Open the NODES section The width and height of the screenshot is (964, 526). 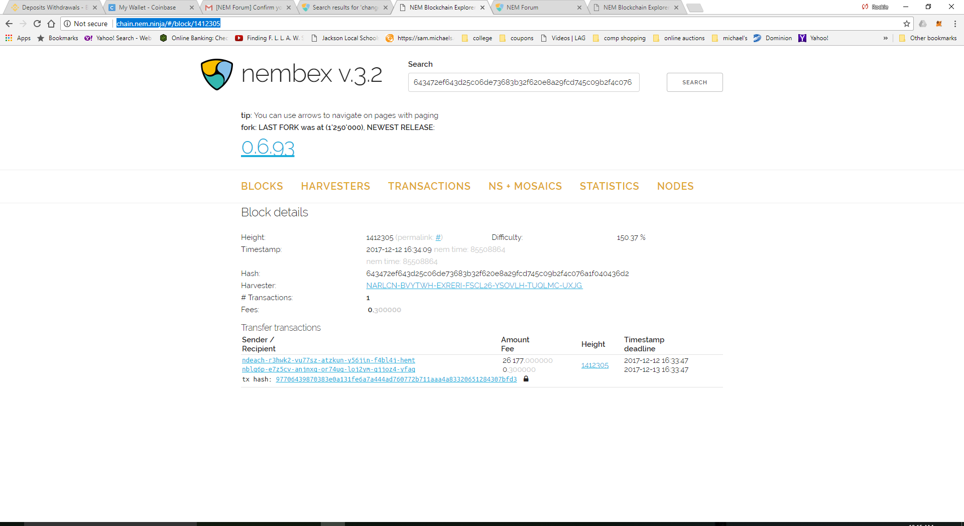[x=675, y=186]
